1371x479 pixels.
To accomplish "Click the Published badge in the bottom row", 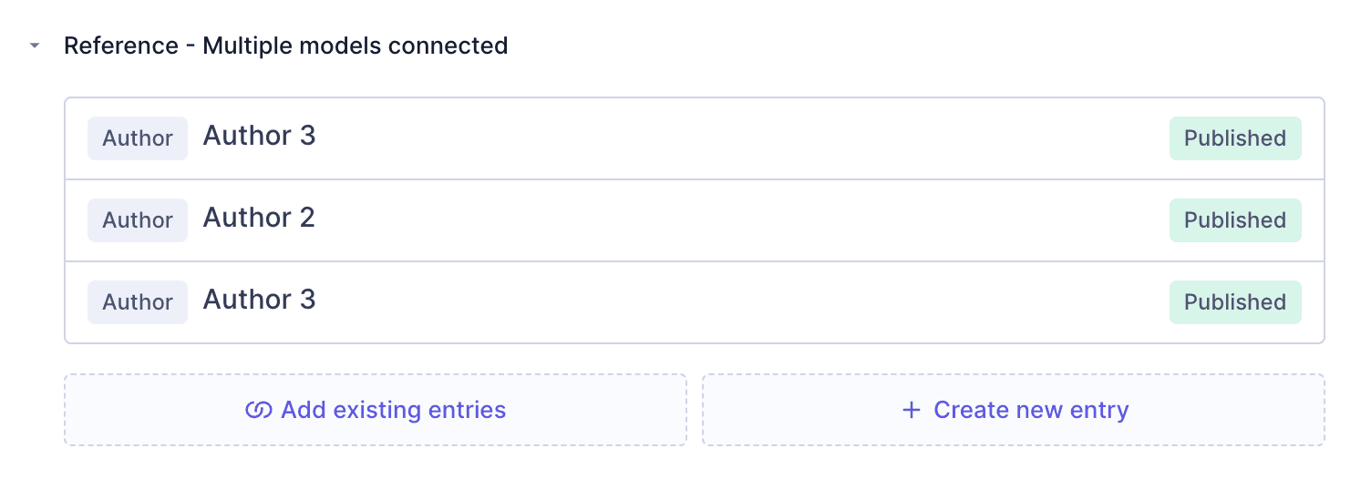I will (1234, 302).
